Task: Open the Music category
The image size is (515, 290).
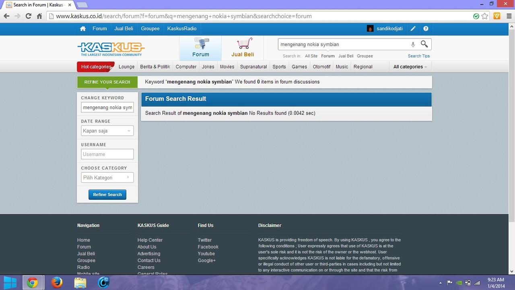Action: 342,67
